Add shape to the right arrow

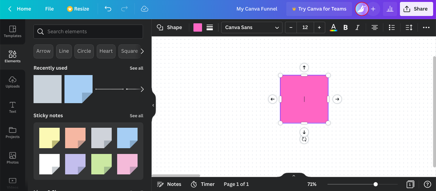337,99
